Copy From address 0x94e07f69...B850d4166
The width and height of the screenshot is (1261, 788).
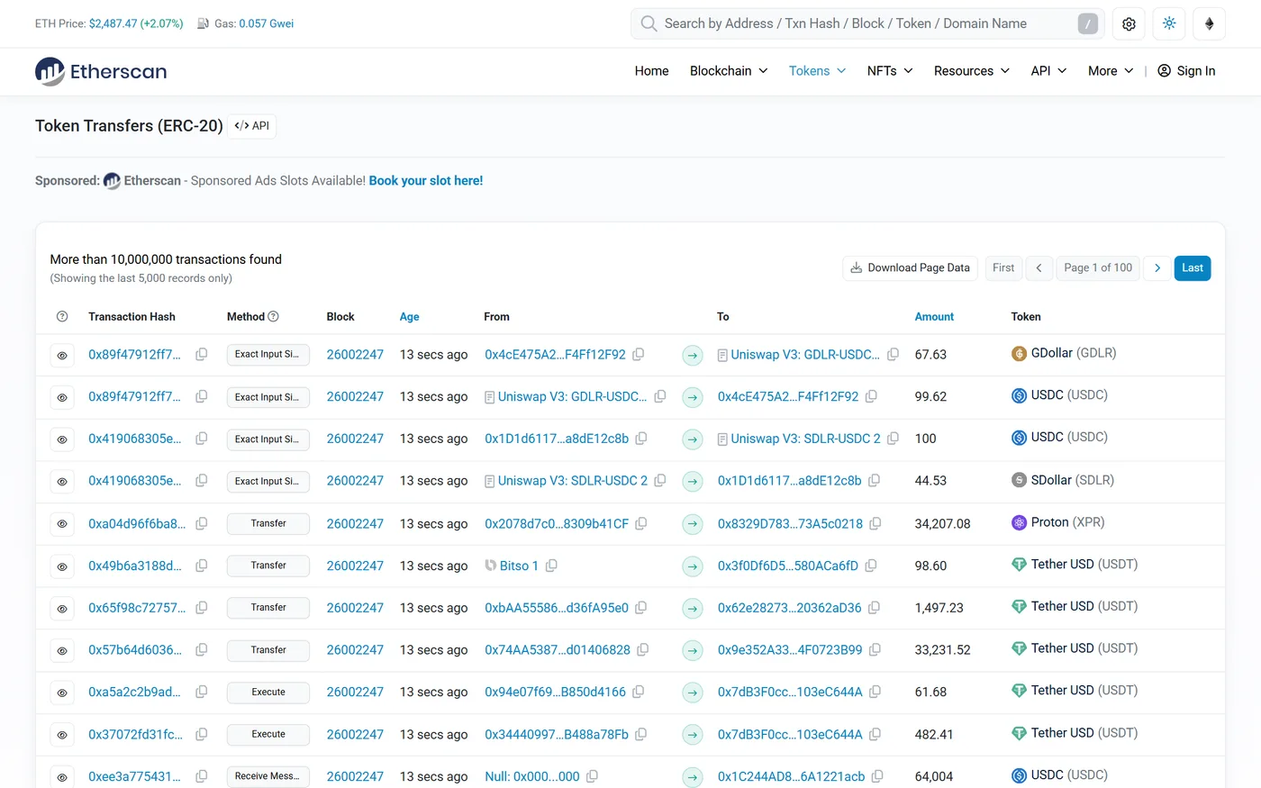pyautogui.click(x=638, y=692)
